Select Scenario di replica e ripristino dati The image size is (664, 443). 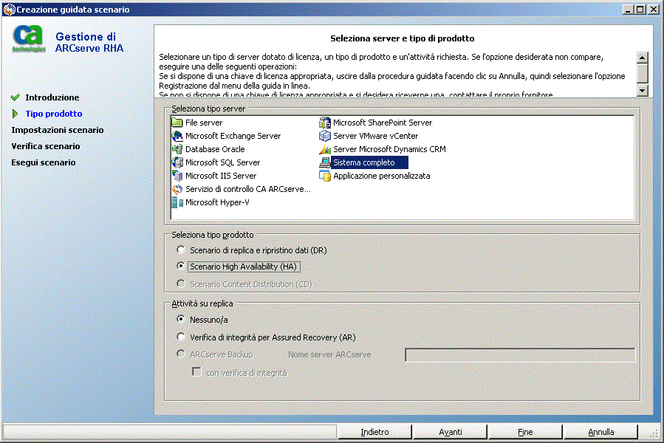coord(181,250)
